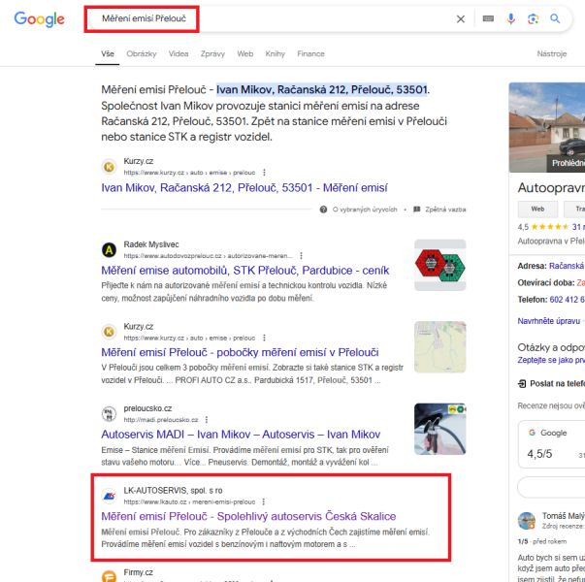Open options menu for first Kurzy.cz result

264,173
